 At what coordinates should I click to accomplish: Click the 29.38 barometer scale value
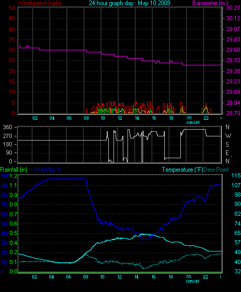(x=233, y=71)
